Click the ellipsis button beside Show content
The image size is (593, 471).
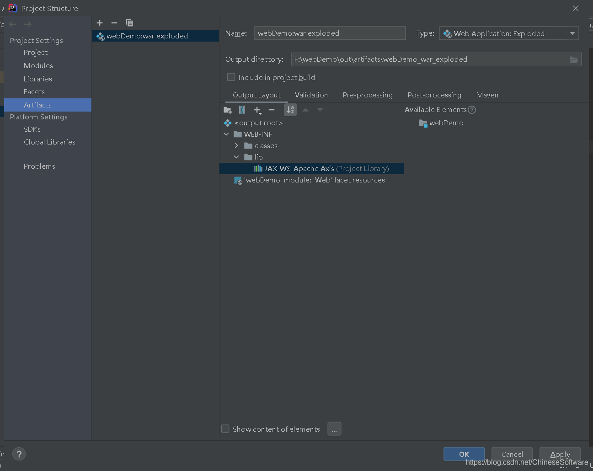(x=334, y=429)
